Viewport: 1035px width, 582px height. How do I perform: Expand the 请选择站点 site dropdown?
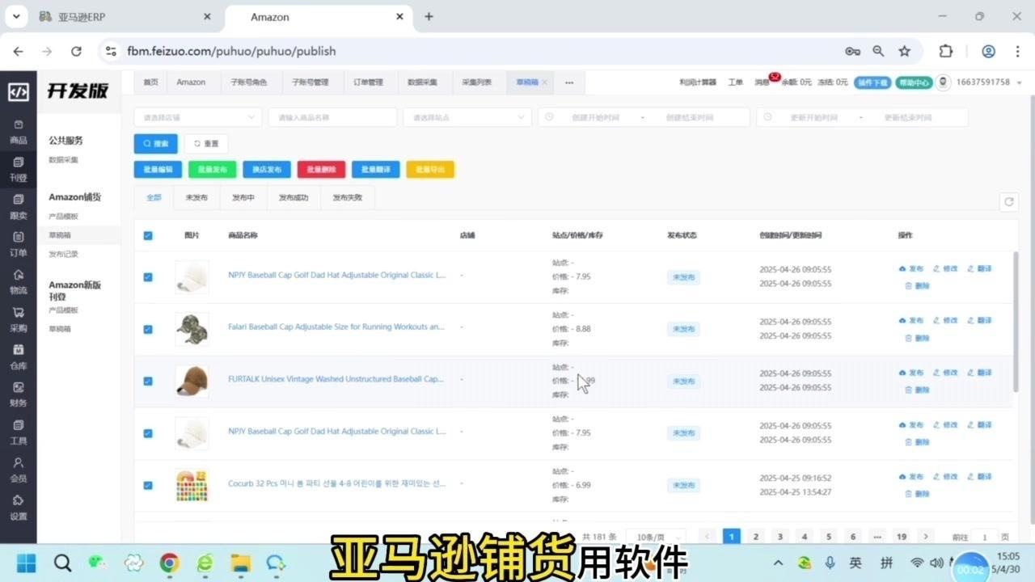pyautogui.click(x=467, y=117)
